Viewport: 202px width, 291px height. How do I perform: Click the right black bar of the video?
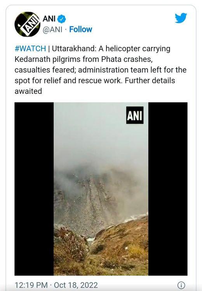coord(168,189)
